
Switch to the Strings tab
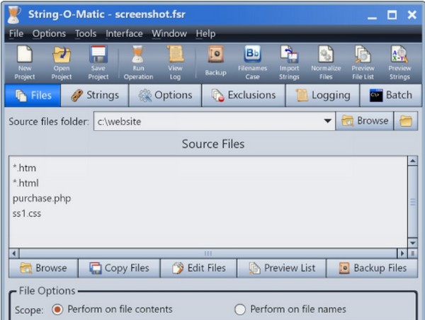tap(95, 96)
